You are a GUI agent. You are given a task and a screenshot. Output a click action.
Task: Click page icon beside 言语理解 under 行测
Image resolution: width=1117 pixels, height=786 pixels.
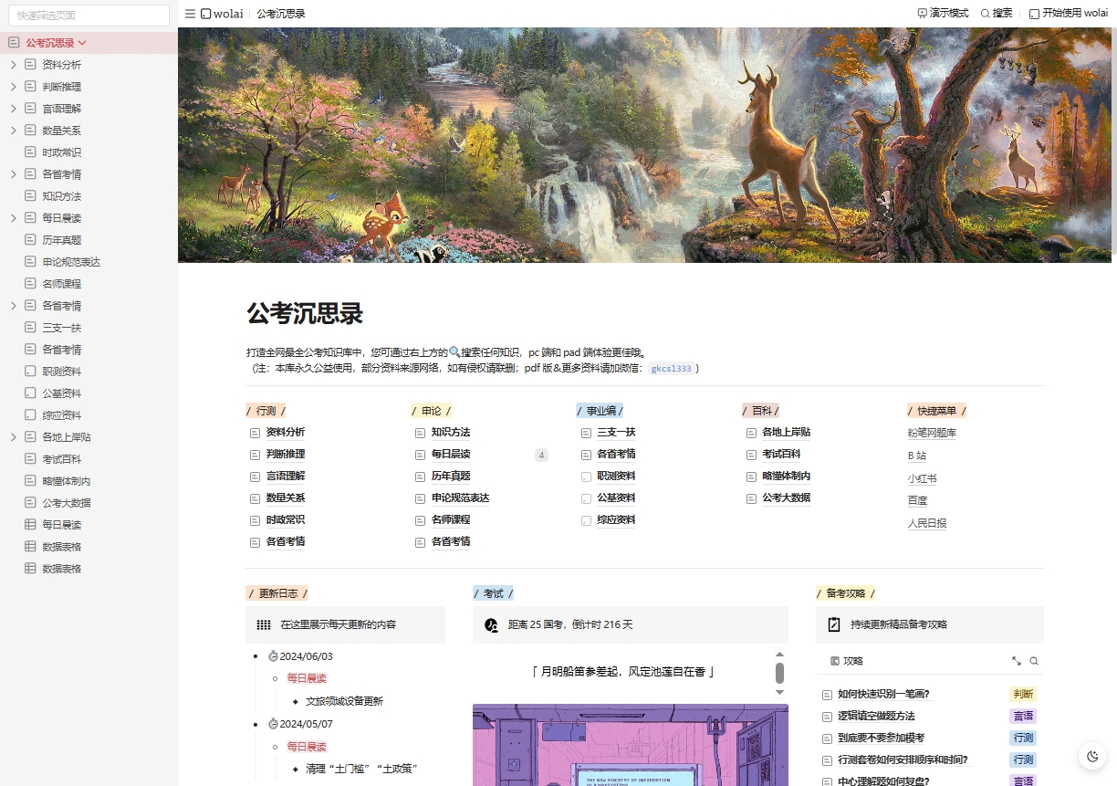(256, 477)
